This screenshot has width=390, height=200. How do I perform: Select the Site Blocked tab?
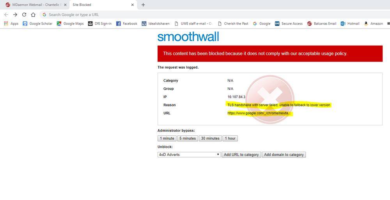point(103,5)
